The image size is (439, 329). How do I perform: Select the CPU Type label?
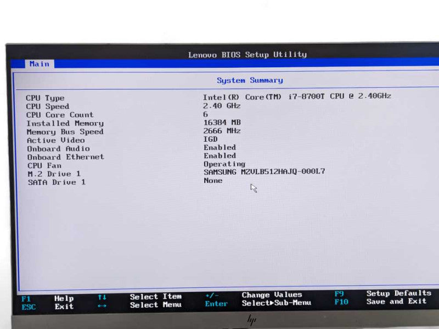[45, 98]
